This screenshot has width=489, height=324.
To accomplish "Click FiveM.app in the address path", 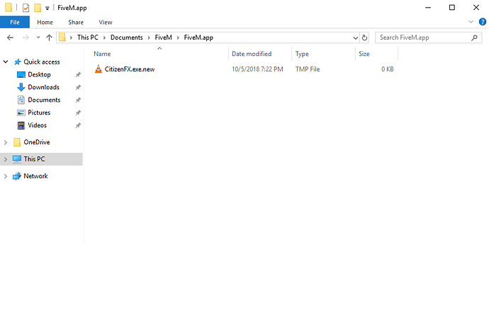I will click(x=198, y=37).
